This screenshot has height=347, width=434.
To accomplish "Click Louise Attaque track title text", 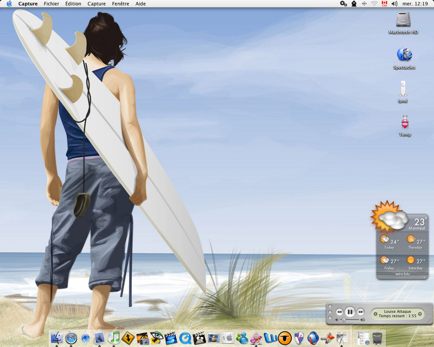I will (398, 311).
